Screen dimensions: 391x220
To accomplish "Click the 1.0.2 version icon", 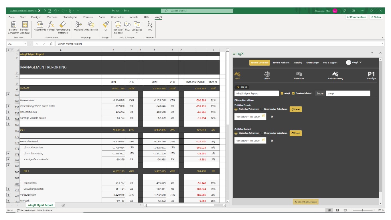I will (150, 25).
